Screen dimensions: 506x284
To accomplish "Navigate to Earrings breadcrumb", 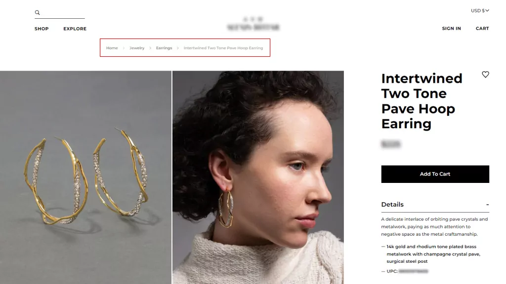I will pyautogui.click(x=164, y=48).
